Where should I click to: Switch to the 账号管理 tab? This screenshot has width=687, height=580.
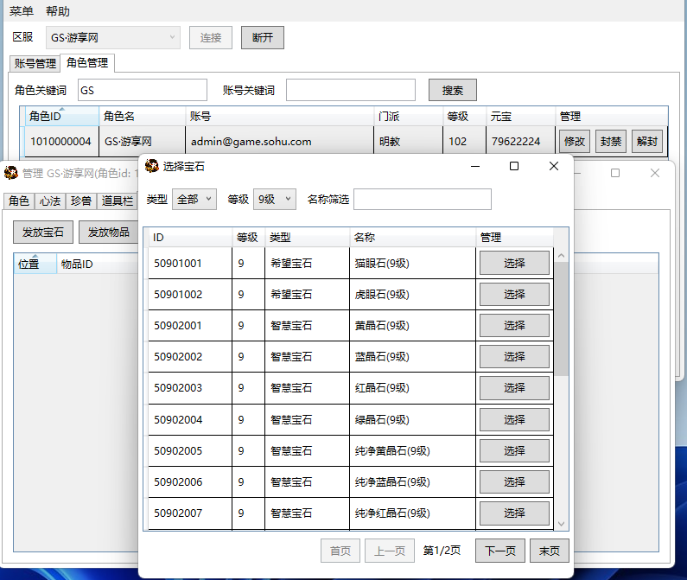35,63
